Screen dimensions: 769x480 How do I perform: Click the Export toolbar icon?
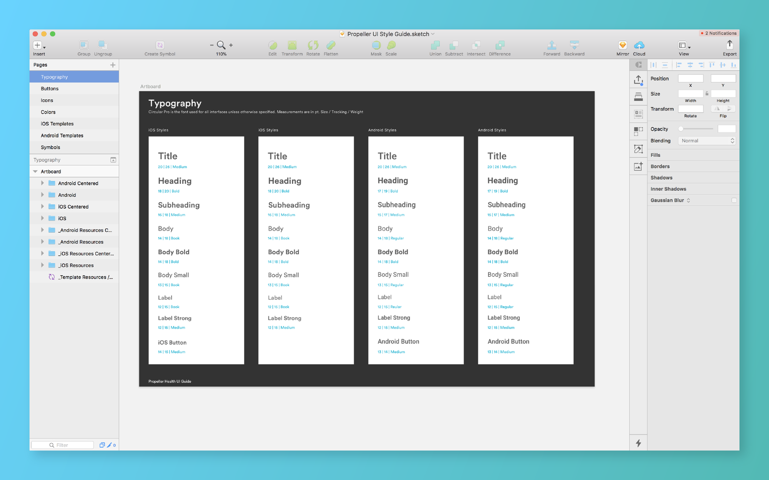point(730,45)
